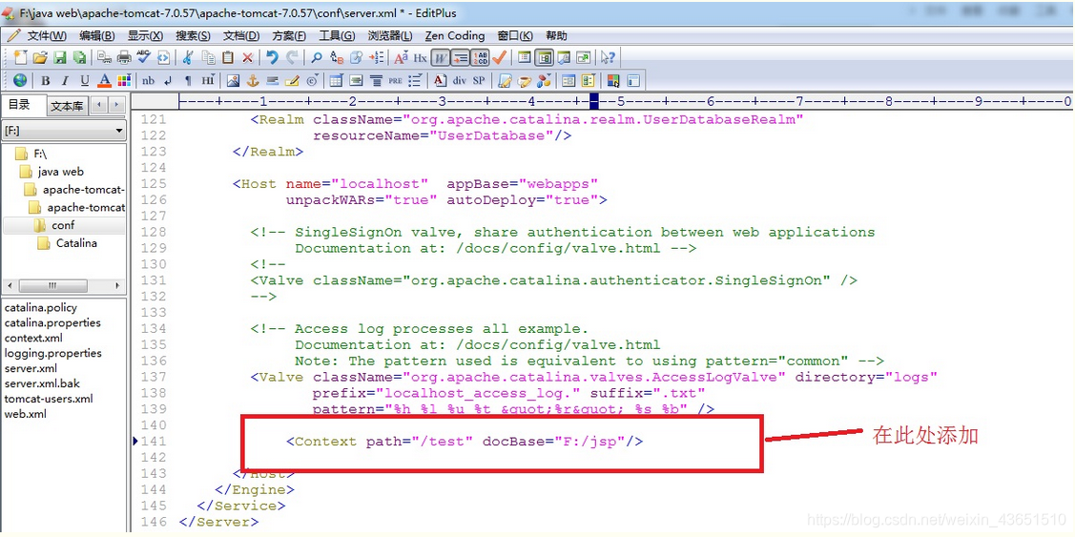Open the HI heading dropdown icon
The image size is (1075, 537).
click(x=208, y=80)
